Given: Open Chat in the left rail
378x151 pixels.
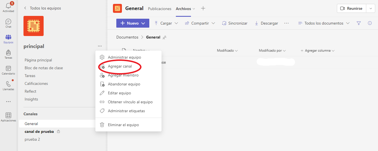Looking at the screenshot, I should coord(8,23).
